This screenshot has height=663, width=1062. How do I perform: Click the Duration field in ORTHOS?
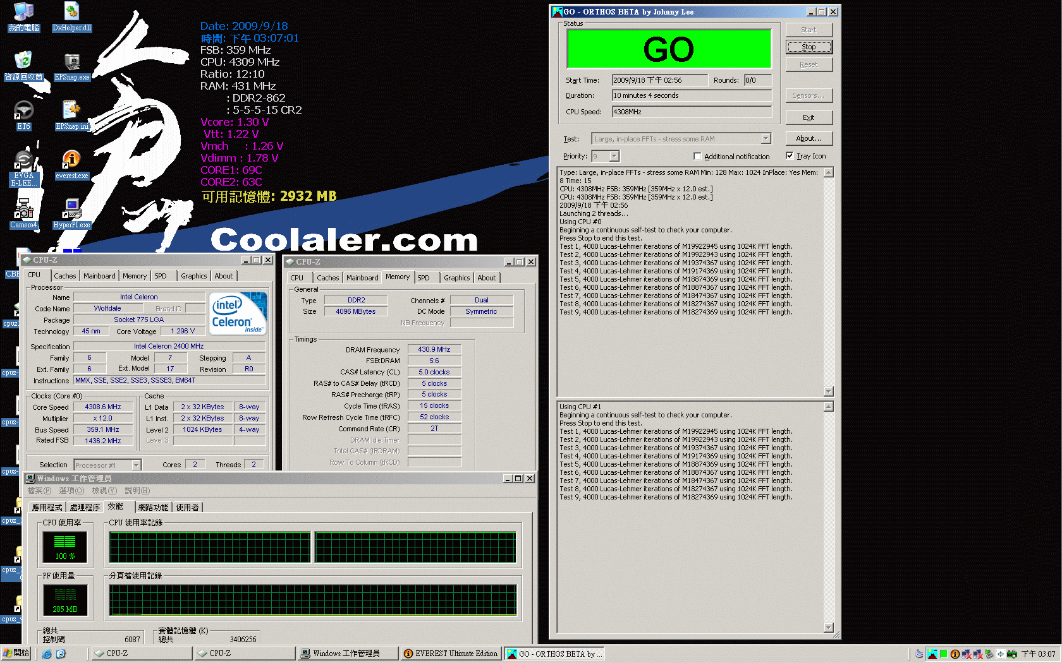coord(692,96)
